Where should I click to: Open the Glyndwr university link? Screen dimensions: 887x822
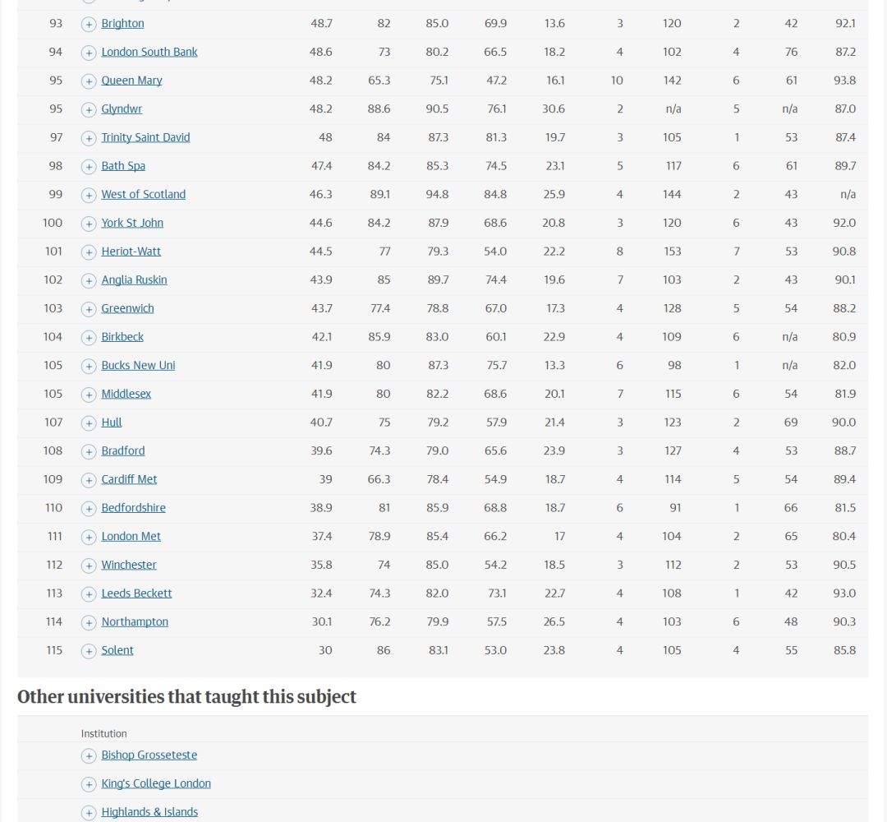click(122, 109)
